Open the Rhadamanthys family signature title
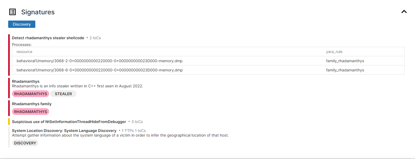 (32, 104)
